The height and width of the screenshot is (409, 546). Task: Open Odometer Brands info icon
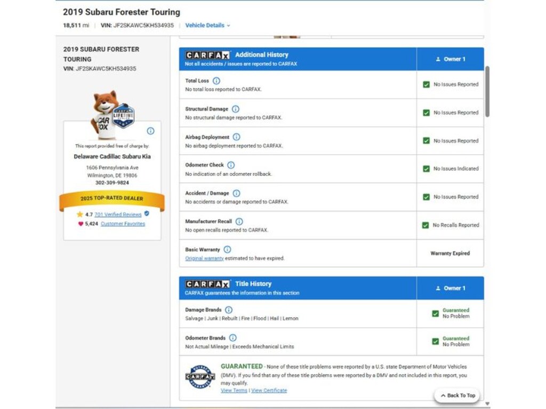pos(233,338)
